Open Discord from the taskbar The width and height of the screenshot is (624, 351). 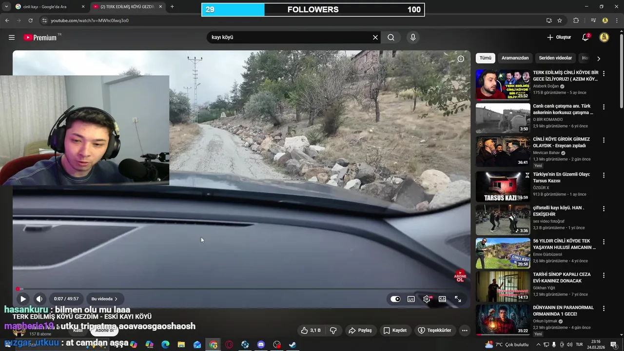pos(261,345)
